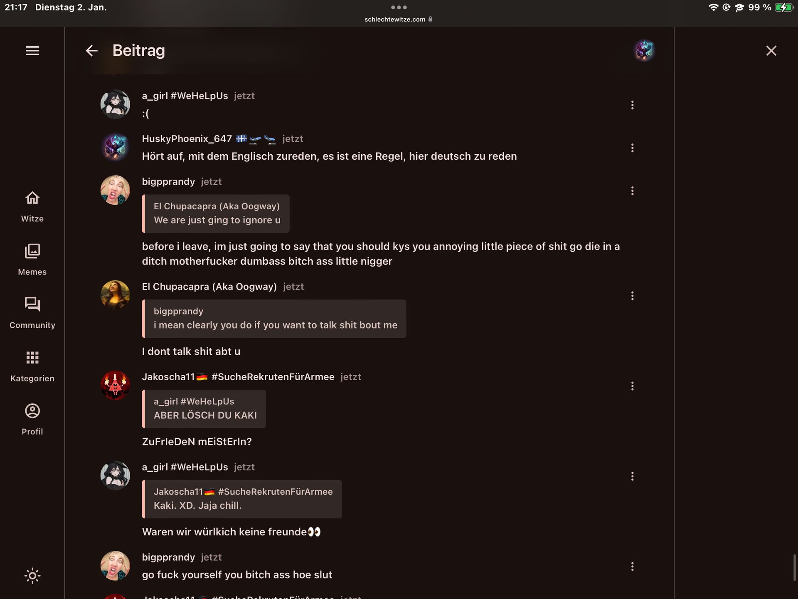Open the Memes section
Screen dimensions: 798x599
32,260
